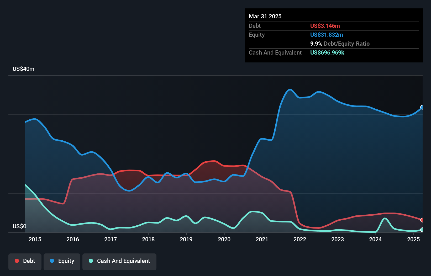Expand the Mar 31 2025 tooltip panel
431x276 pixels.
click(265, 16)
